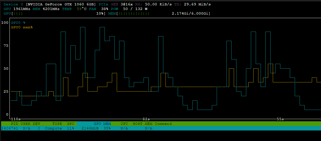This screenshot has width=321, height=141.
Task: Click the 82s time axis label
Action: [x=146, y=119]
